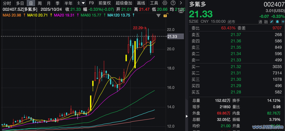This screenshot has width=285, height=131.
Task: Click the WP monitor icon on chart
Action: (x=181, y=10)
